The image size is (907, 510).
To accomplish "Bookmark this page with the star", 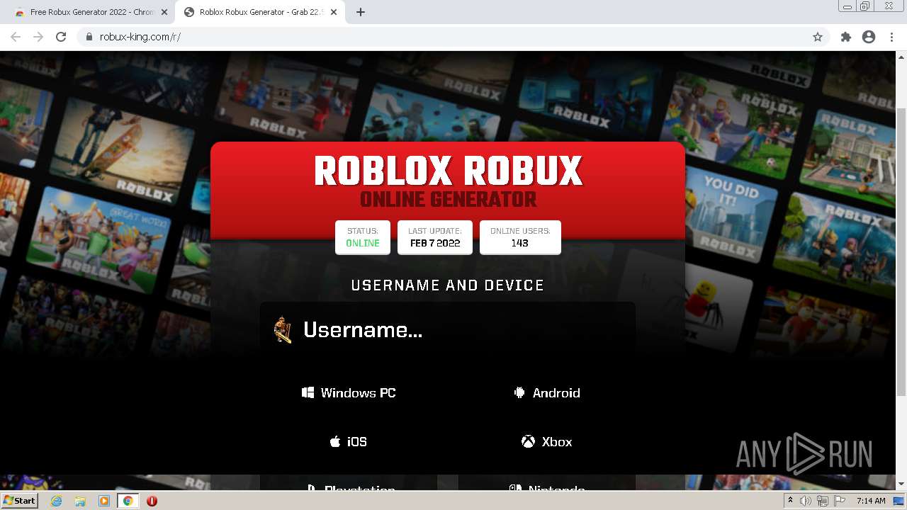I will click(x=818, y=37).
